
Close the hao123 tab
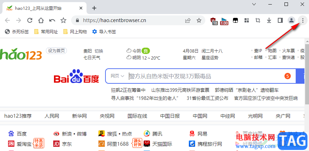81,8
